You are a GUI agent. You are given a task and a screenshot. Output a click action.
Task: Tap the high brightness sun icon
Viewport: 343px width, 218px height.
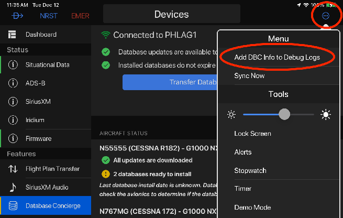tap(326, 114)
